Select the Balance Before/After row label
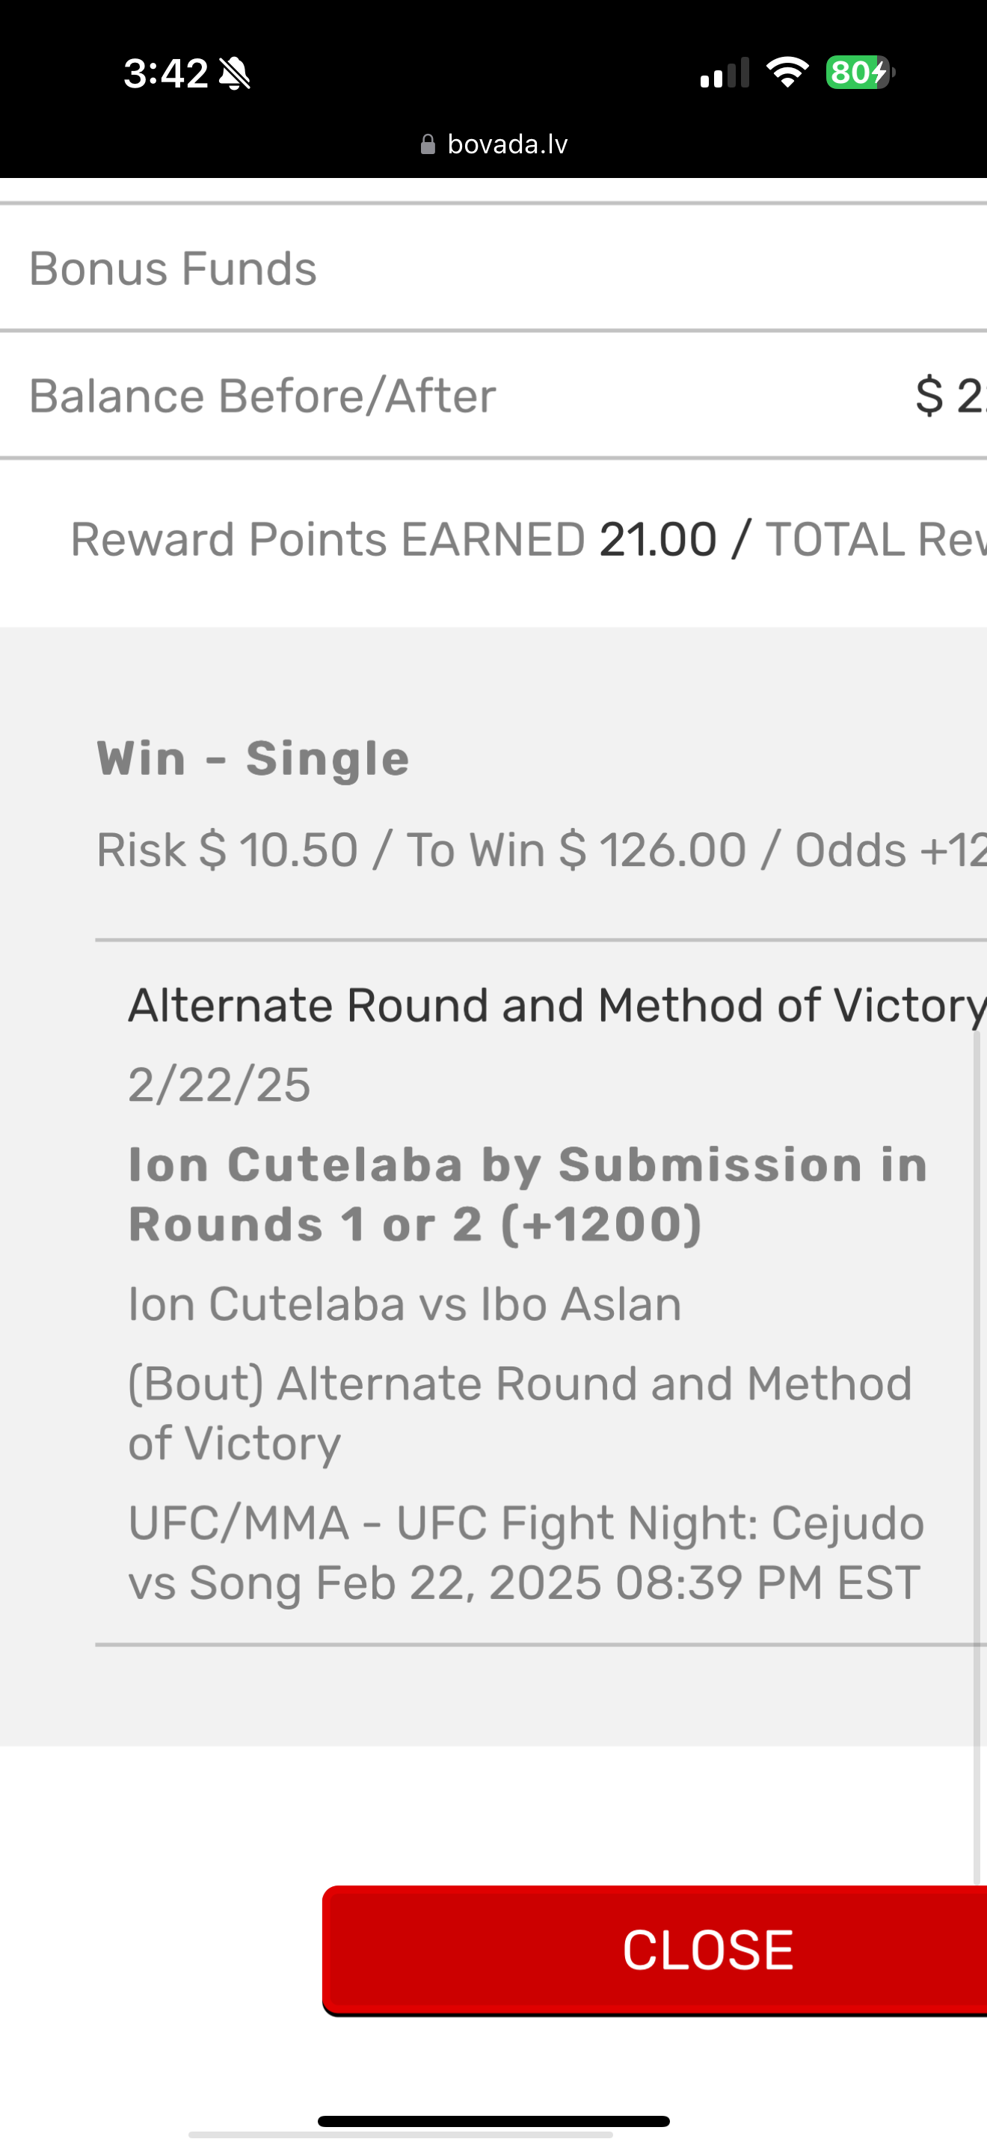Image resolution: width=987 pixels, height=2145 pixels. pyautogui.click(x=262, y=396)
